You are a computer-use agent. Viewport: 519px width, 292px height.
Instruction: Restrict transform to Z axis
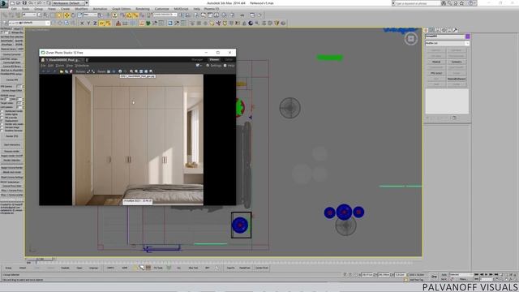(95, 24)
